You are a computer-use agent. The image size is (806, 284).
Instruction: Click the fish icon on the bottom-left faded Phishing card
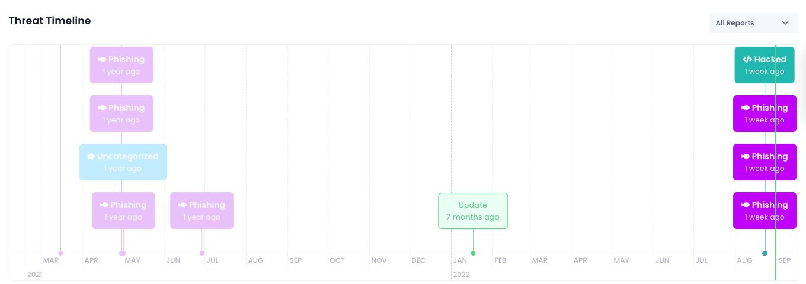104,205
